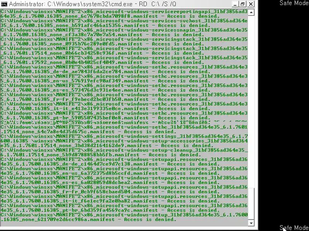Minimize the Administrator command prompt window
Viewport: 309px width, 231px height.
click(235, 4)
